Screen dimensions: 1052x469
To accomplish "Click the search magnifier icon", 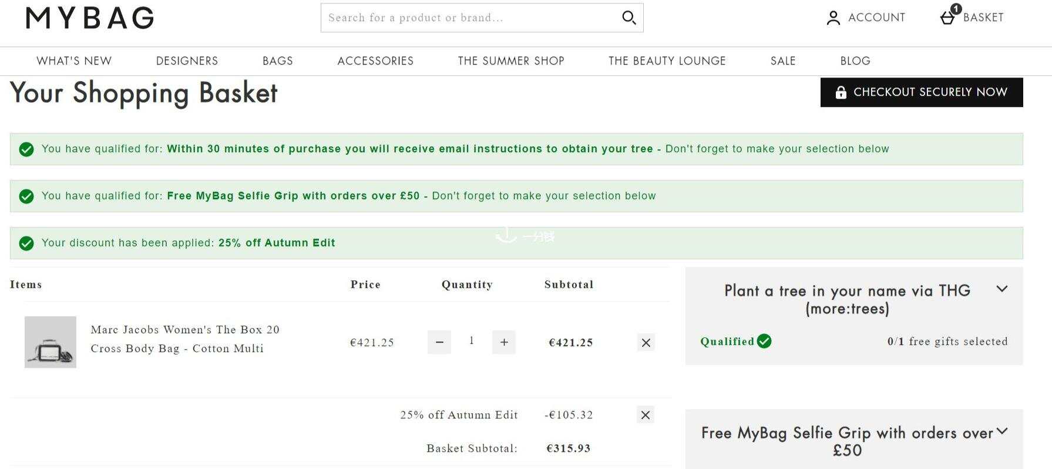I will (x=628, y=18).
